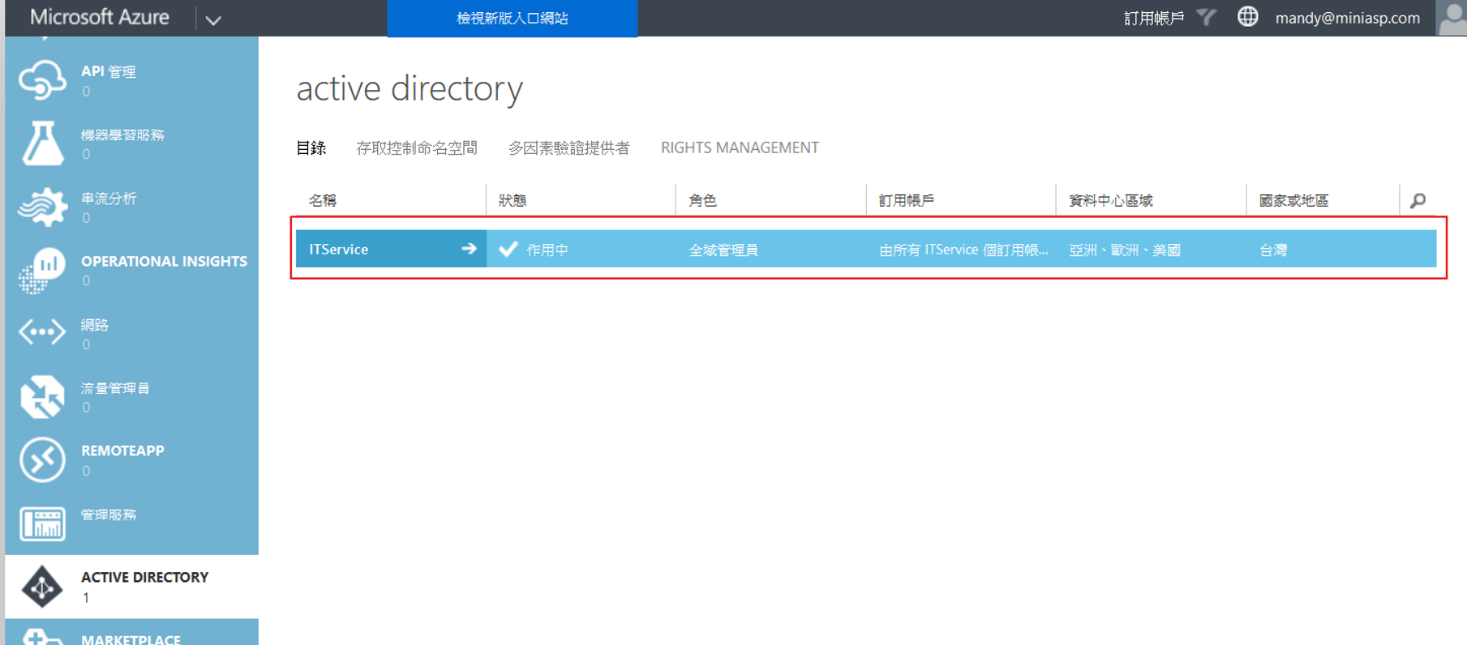Select OPERATIONAL INSIGHTS sidebar label

(164, 261)
